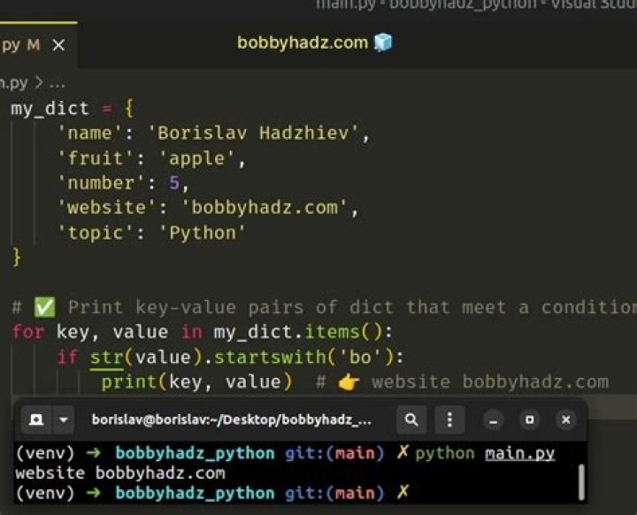
Task: Click the bobbyhadz.com title text
Action: [x=303, y=42]
